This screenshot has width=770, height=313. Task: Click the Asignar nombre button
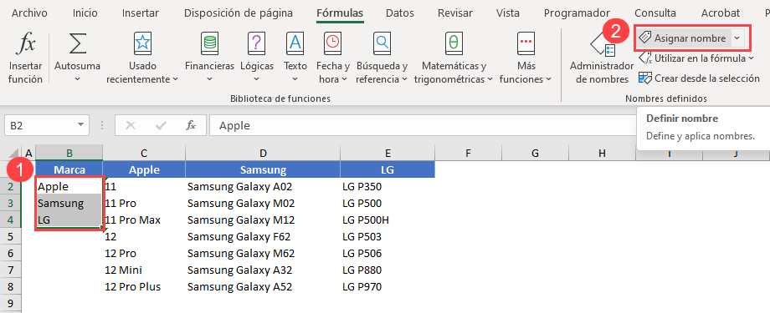tap(683, 38)
